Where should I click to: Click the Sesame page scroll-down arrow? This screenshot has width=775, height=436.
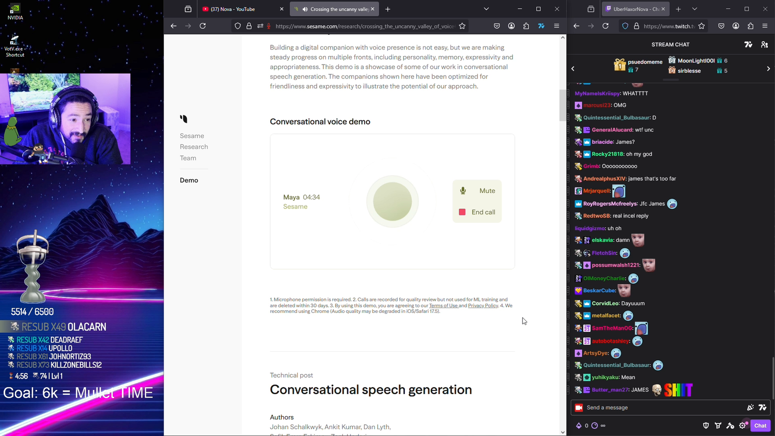pyautogui.click(x=562, y=432)
